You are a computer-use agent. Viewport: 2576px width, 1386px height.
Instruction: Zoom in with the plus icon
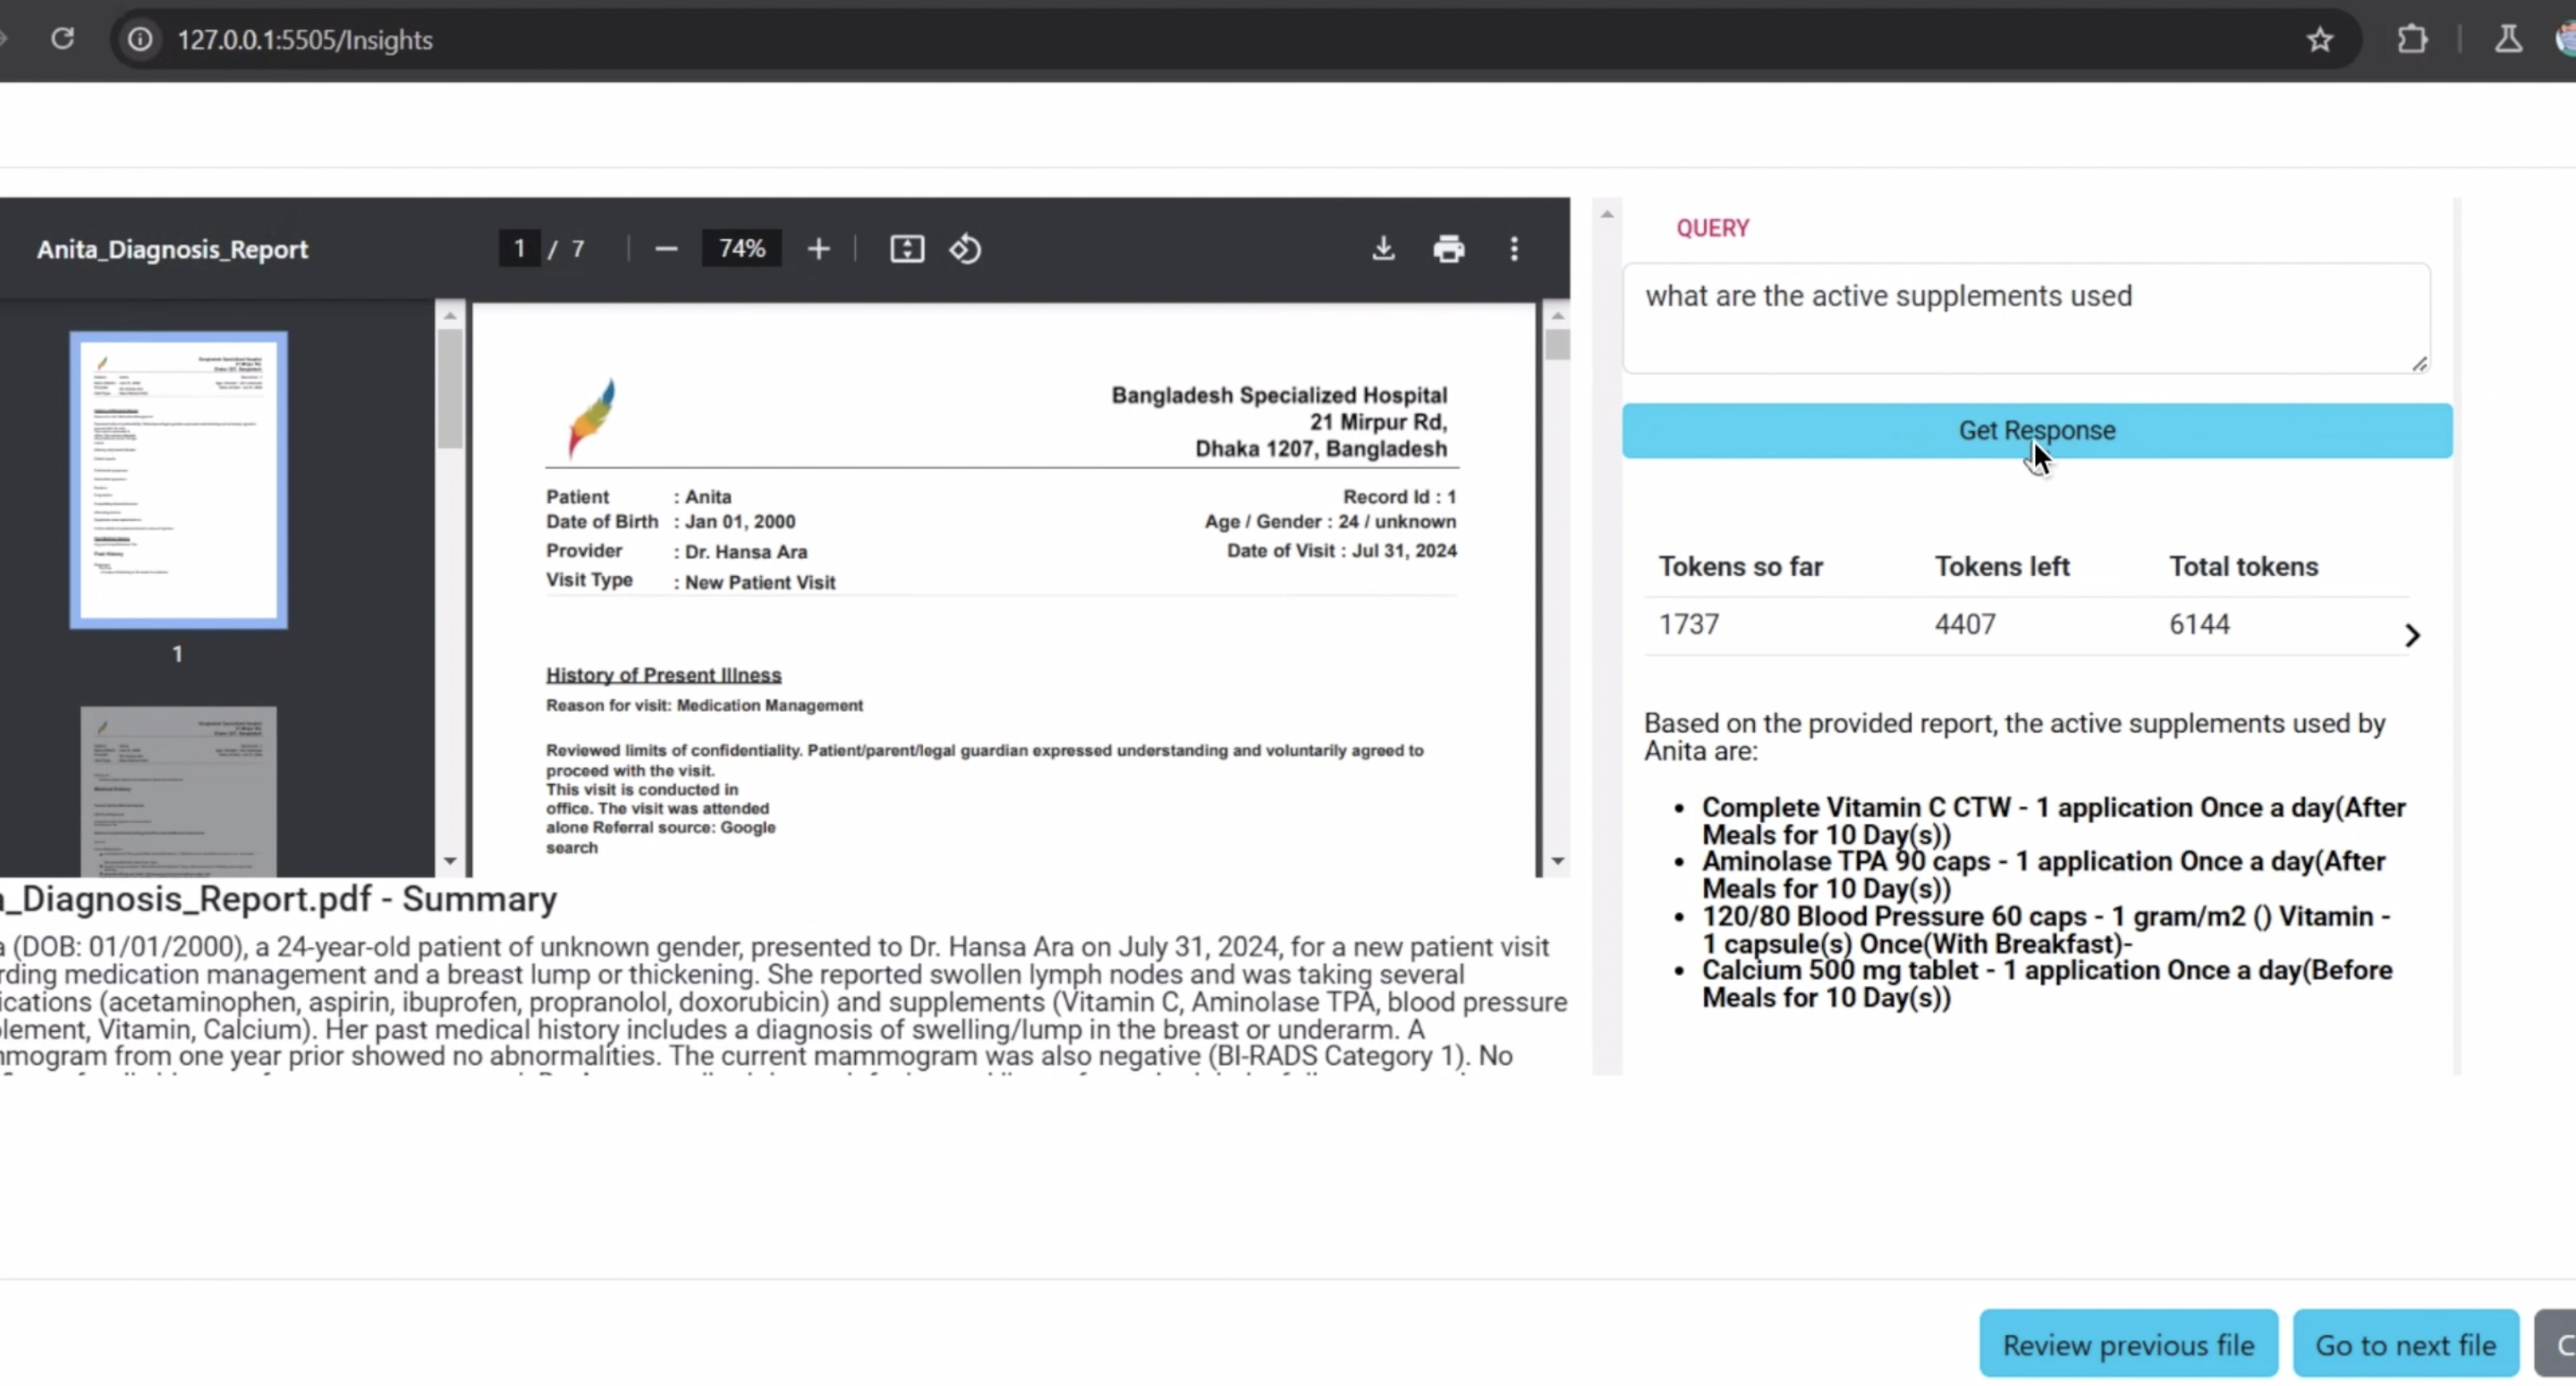818,249
